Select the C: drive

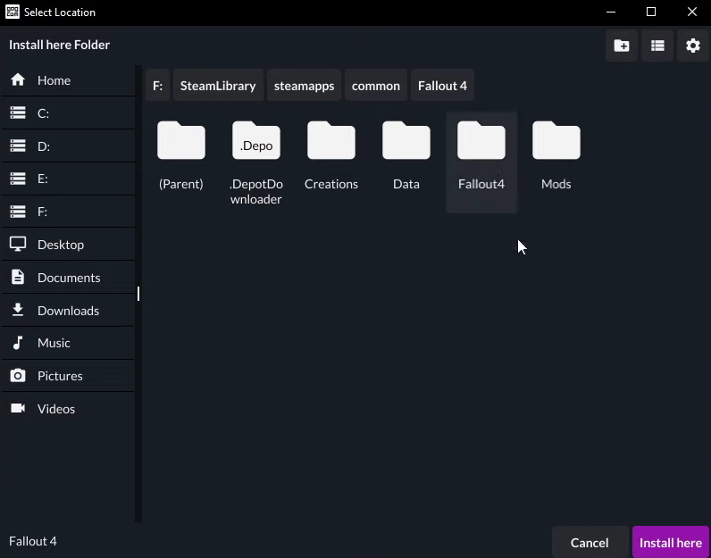pyautogui.click(x=43, y=113)
